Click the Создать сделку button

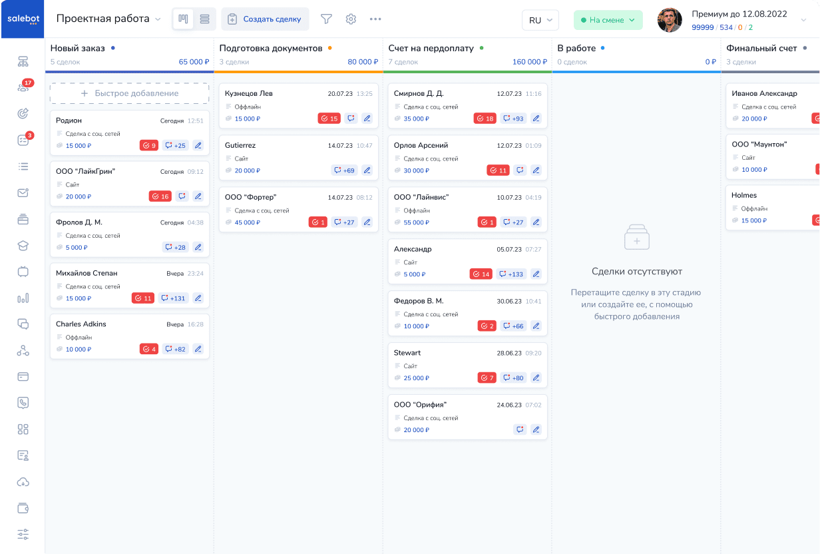[265, 19]
